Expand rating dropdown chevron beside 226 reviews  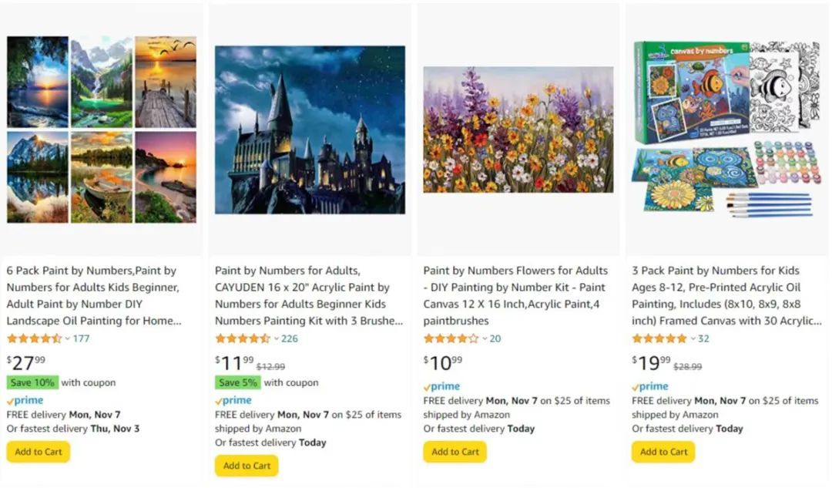pos(277,338)
